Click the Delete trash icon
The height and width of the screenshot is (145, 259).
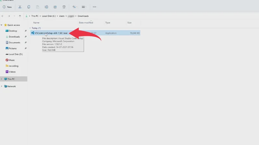[x=64, y=7]
